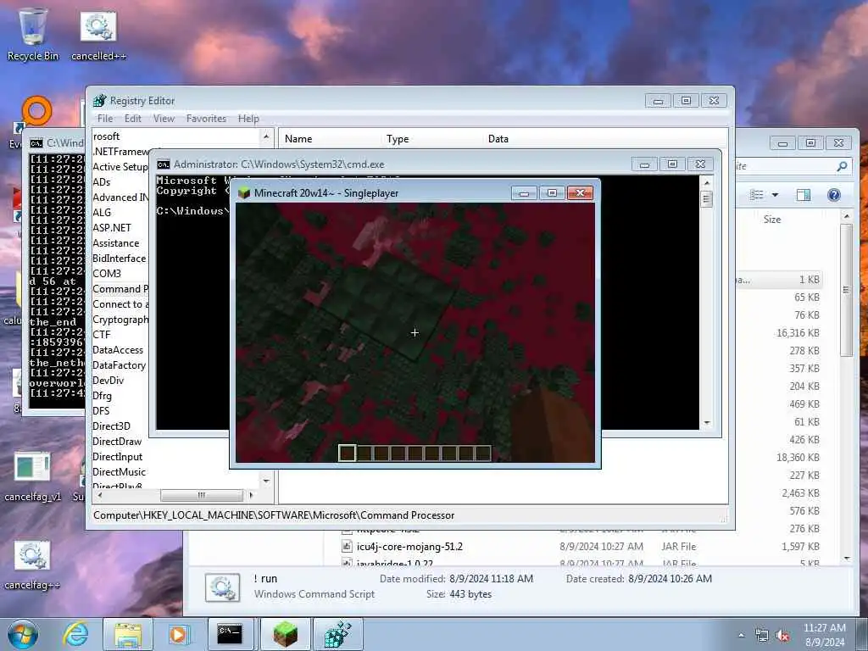Open the File menu in Registry Editor
Viewport: 868px width, 651px height.
104,119
